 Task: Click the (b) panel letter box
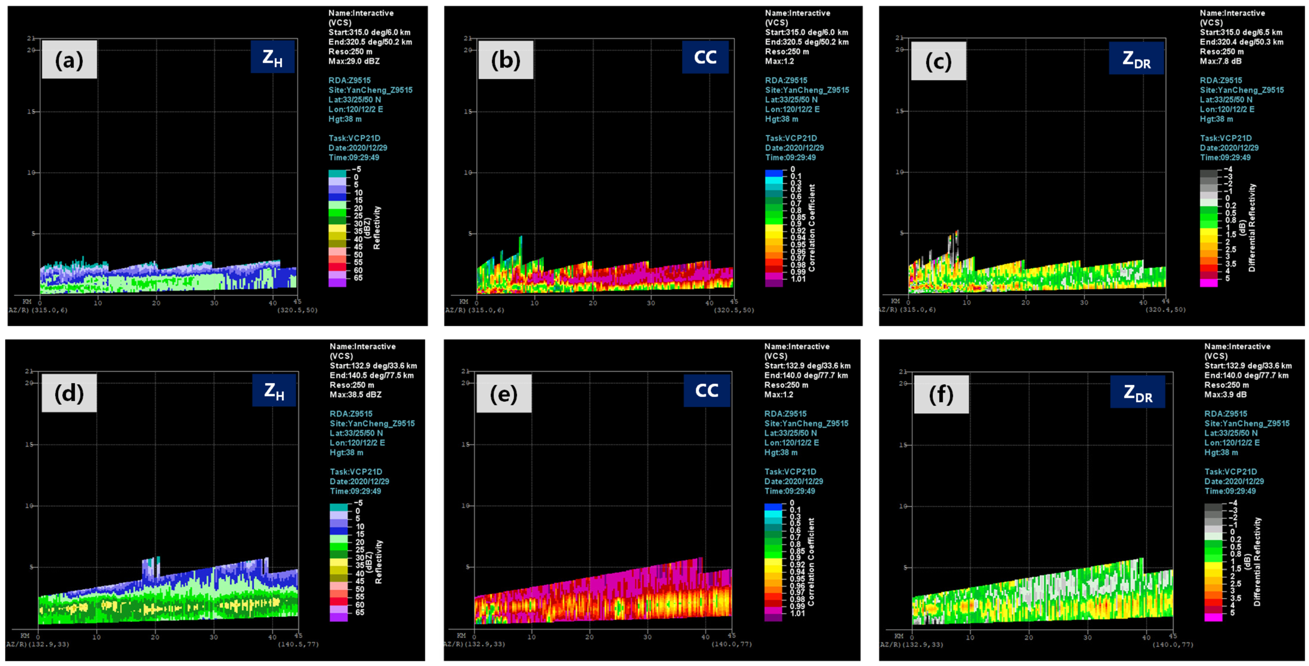[x=506, y=60]
